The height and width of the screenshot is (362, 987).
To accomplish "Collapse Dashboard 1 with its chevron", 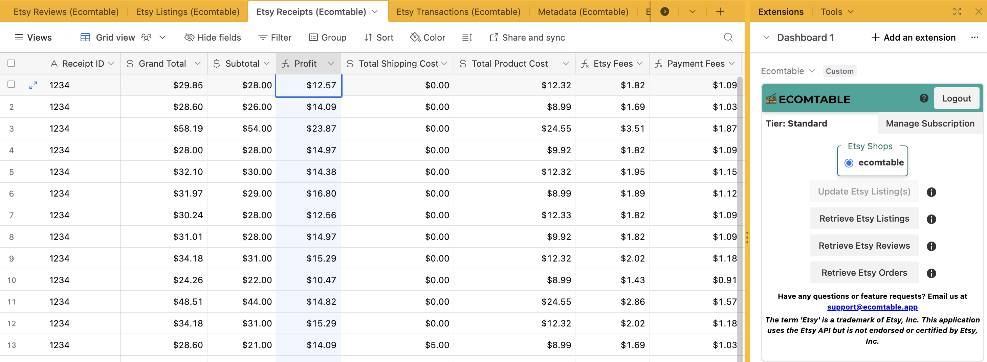I will point(766,37).
